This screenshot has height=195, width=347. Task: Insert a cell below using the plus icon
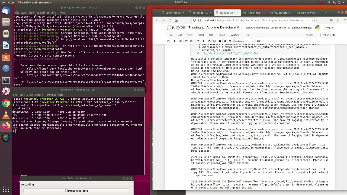174,41
